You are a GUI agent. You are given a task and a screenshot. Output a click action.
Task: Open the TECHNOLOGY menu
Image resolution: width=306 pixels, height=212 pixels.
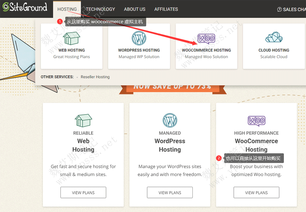pos(100,9)
